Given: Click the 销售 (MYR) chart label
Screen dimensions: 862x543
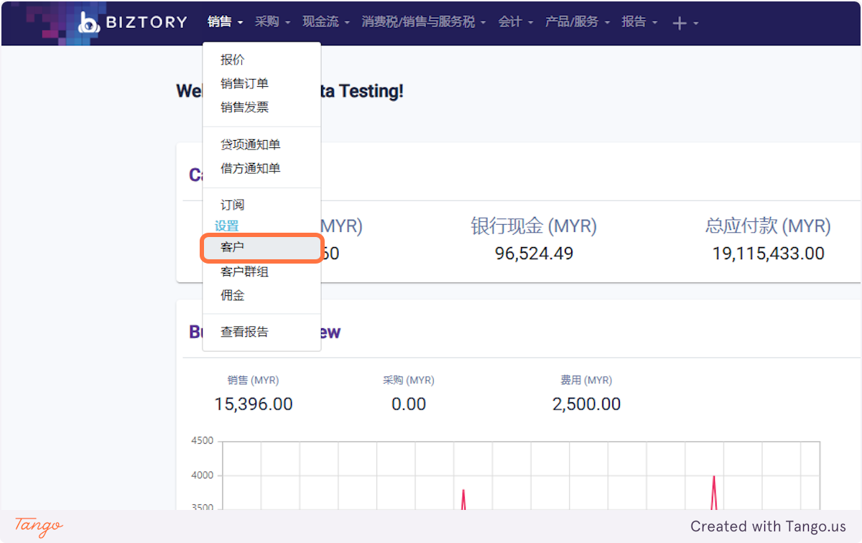Looking at the screenshot, I should [253, 381].
